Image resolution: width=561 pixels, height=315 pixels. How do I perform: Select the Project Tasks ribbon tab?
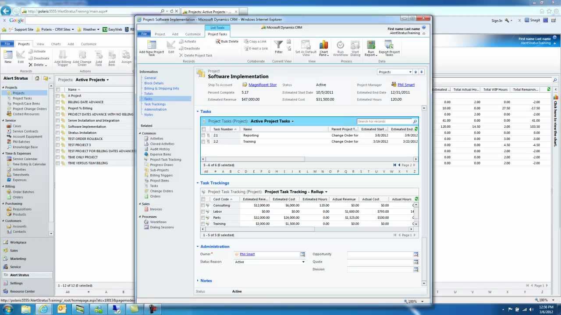tap(217, 34)
